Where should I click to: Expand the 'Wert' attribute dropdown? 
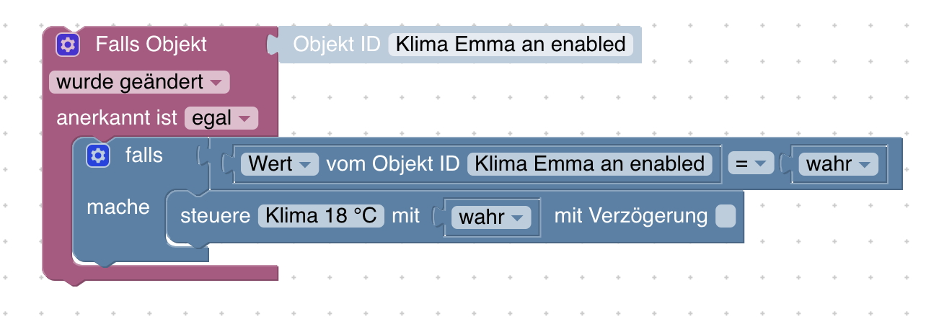(280, 164)
